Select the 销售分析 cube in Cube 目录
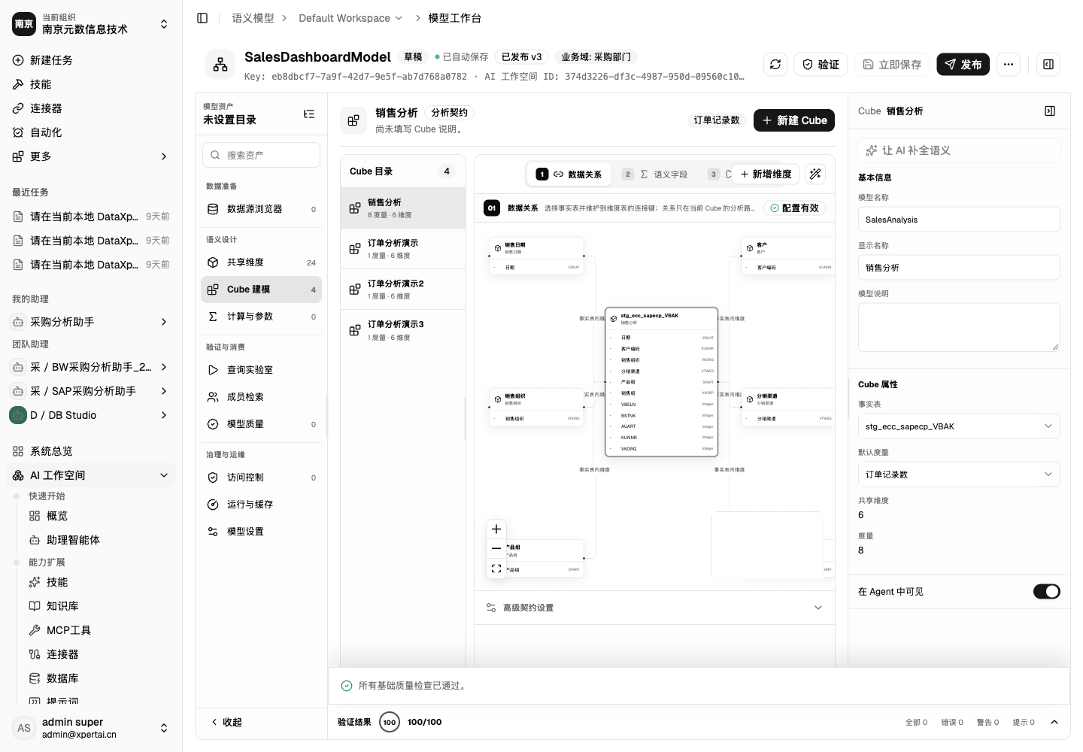The width and height of the screenshot is (1083, 752). click(403, 208)
